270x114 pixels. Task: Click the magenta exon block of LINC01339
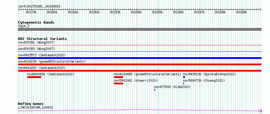261,111
